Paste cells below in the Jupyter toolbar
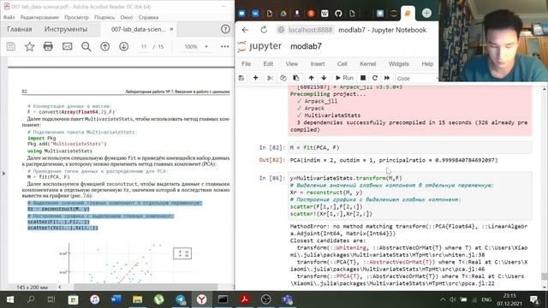548x308 pixels. [296, 78]
